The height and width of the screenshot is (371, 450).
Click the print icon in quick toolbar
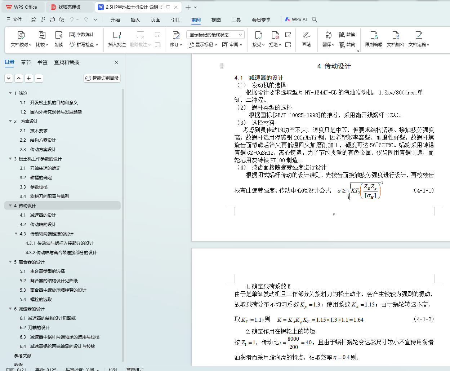point(52,19)
